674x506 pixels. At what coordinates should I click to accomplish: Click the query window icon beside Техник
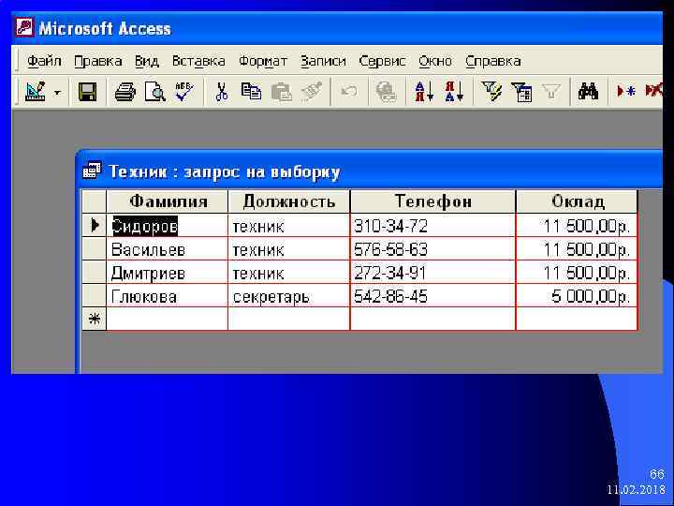pos(92,171)
